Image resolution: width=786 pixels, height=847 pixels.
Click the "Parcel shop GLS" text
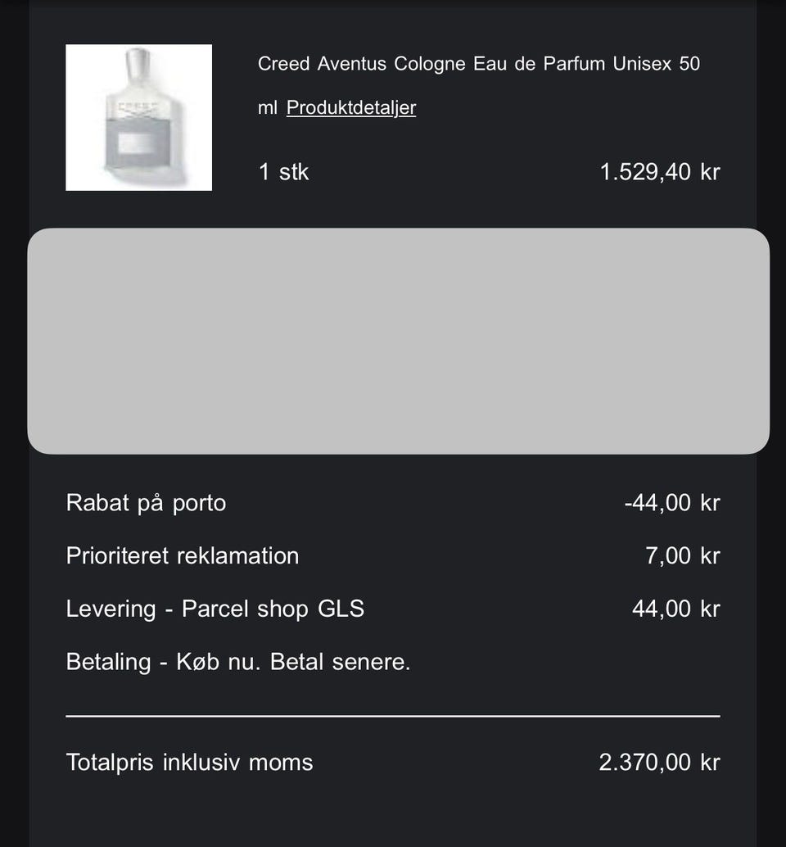(273, 609)
